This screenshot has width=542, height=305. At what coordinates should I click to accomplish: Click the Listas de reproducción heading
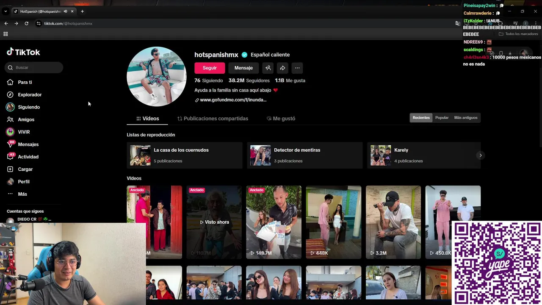tap(151, 135)
